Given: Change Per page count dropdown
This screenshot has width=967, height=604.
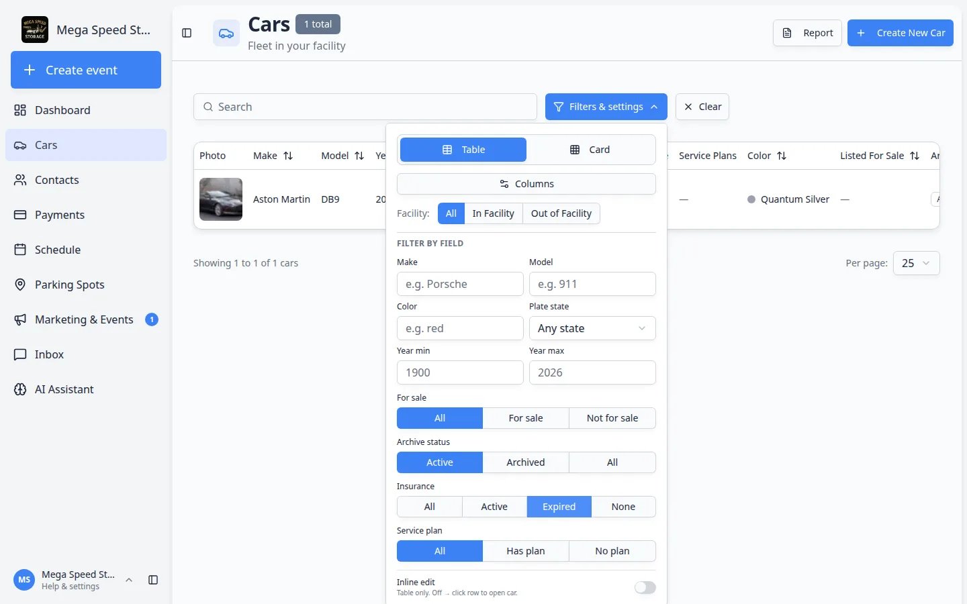Looking at the screenshot, I should [917, 263].
